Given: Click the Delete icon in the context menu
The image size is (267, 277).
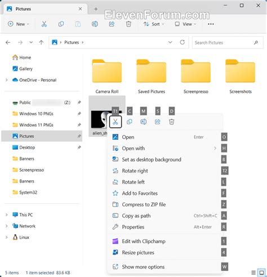Looking at the screenshot, I should [172, 122].
